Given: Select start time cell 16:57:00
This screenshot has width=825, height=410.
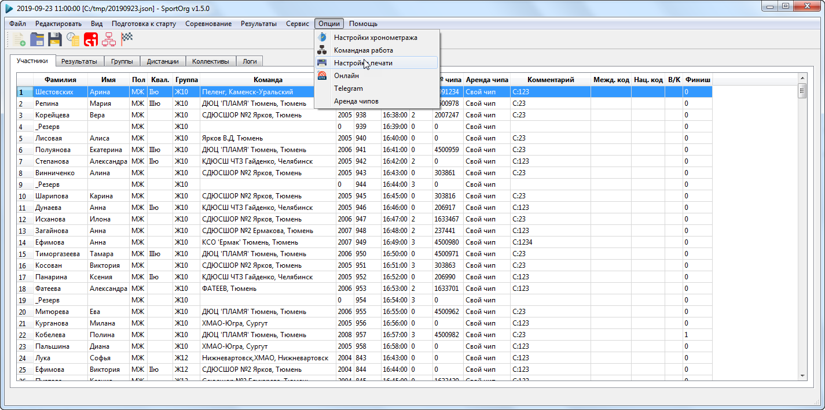Looking at the screenshot, I should pos(394,335).
